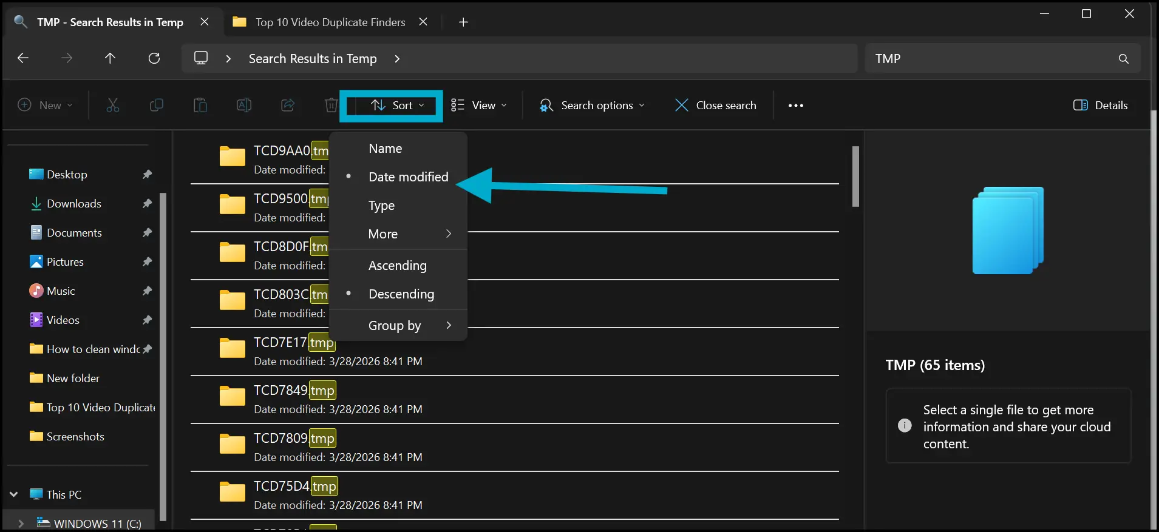Viewport: 1159px width, 532px height.
Task: Go up one folder level
Action: (x=110, y=58)
